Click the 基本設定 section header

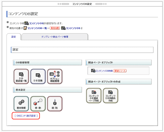point(47,90)
